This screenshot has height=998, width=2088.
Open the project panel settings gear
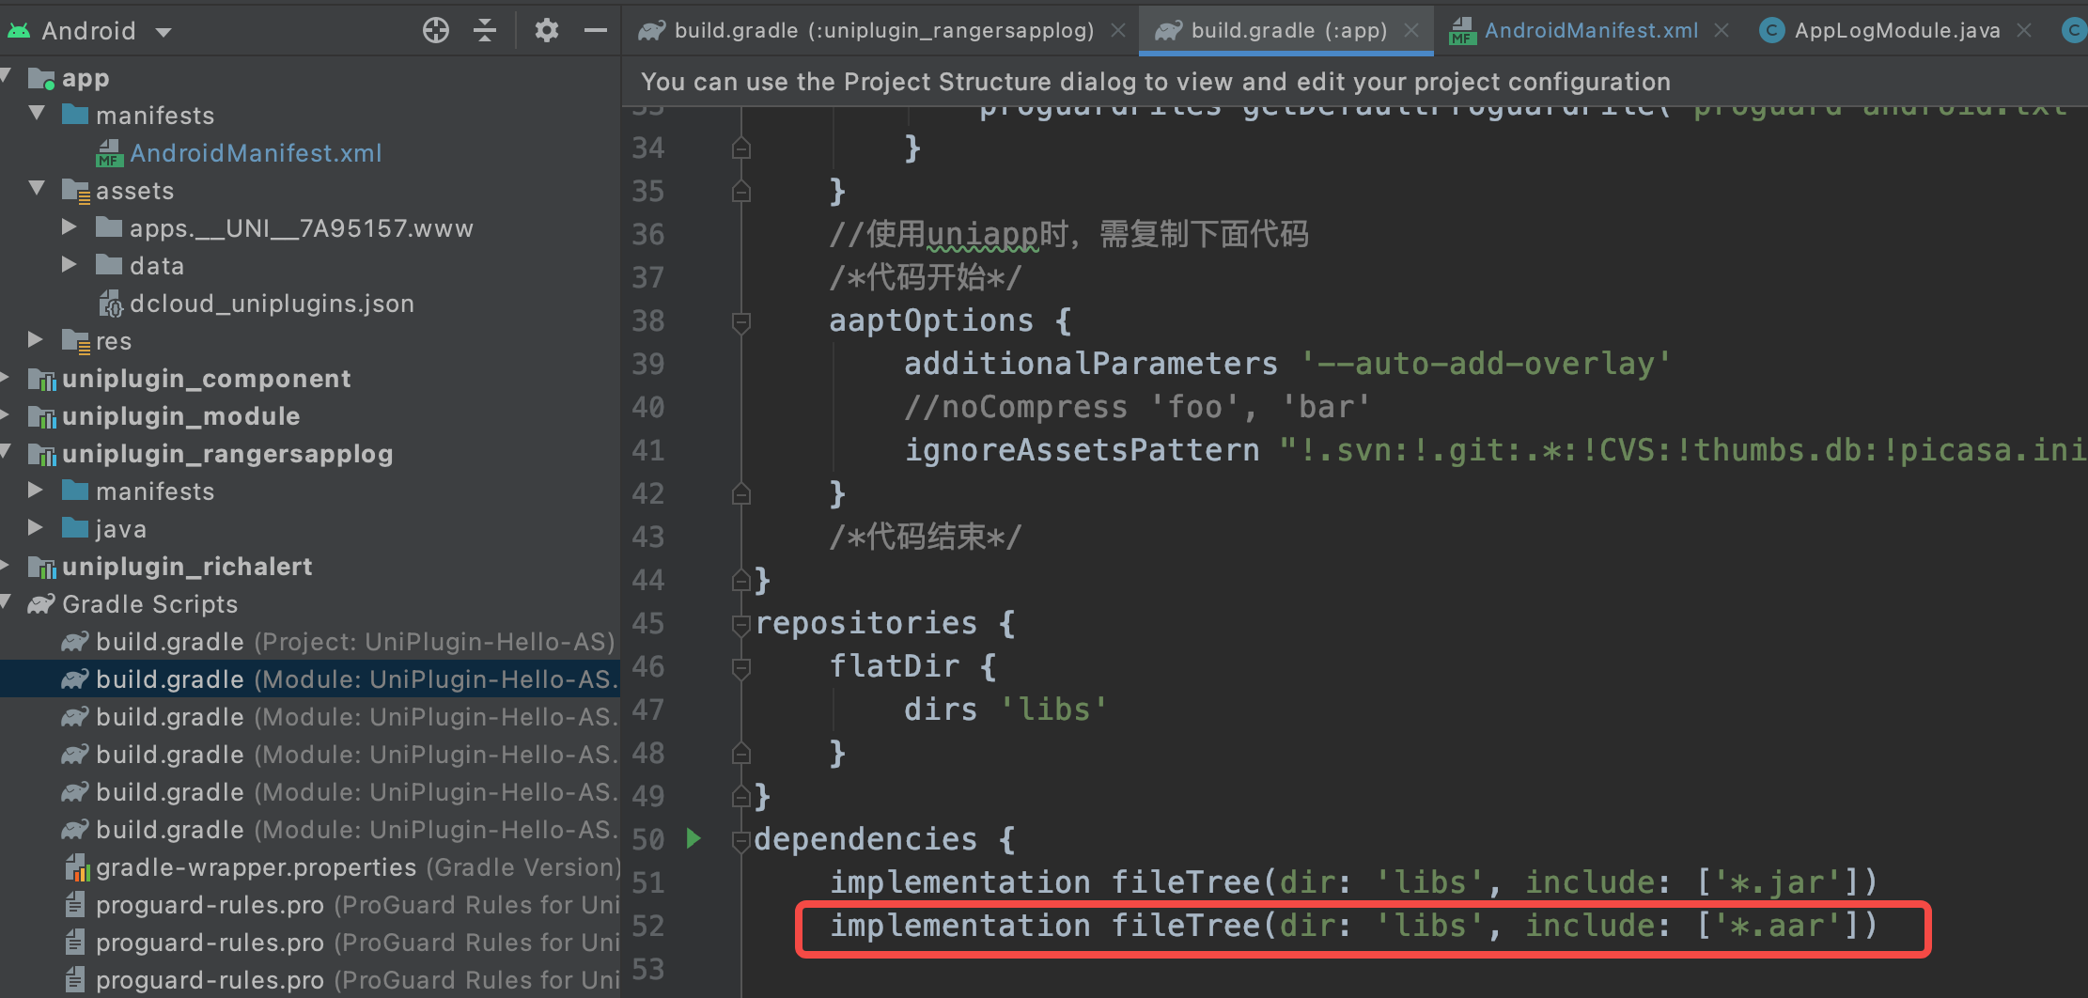(x=547, y=31)
